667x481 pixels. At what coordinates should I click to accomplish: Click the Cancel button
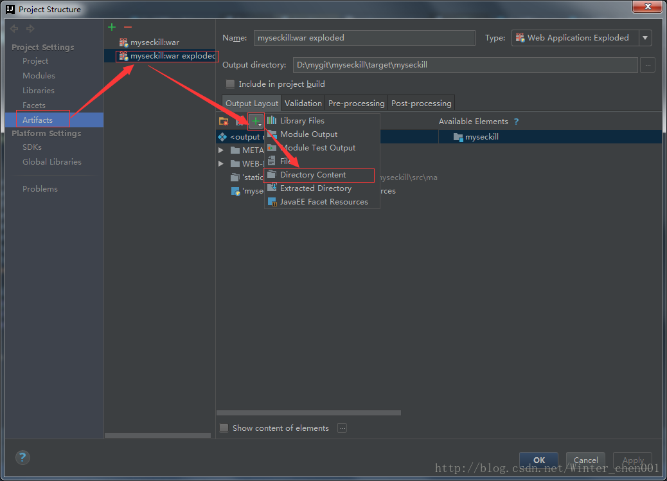click(x=585, y=460)
